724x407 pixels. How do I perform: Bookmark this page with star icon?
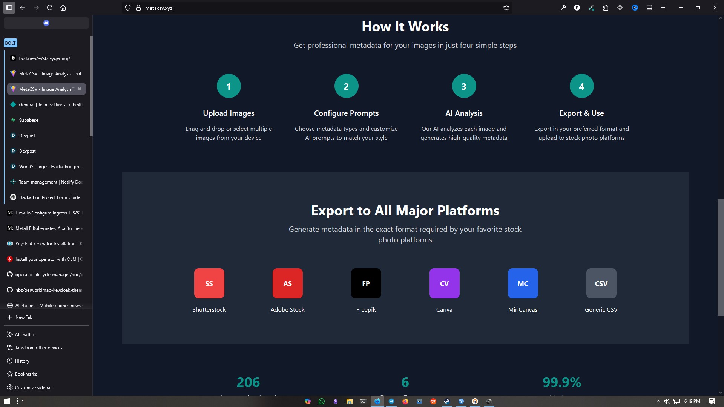506,8
